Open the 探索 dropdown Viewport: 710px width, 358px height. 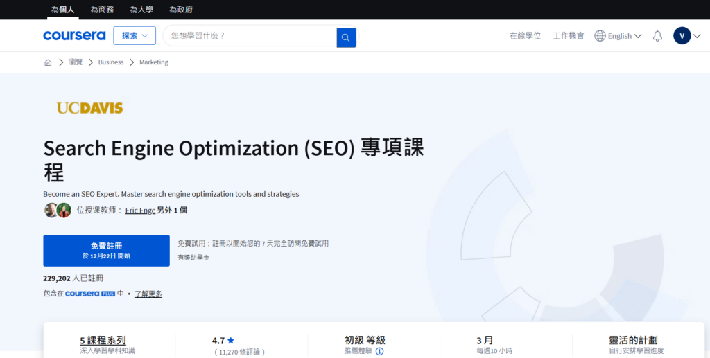click(135, 36)
